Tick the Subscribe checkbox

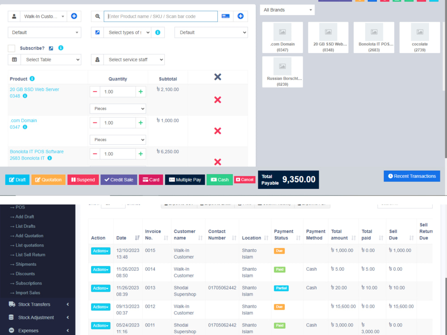[12, 48]
